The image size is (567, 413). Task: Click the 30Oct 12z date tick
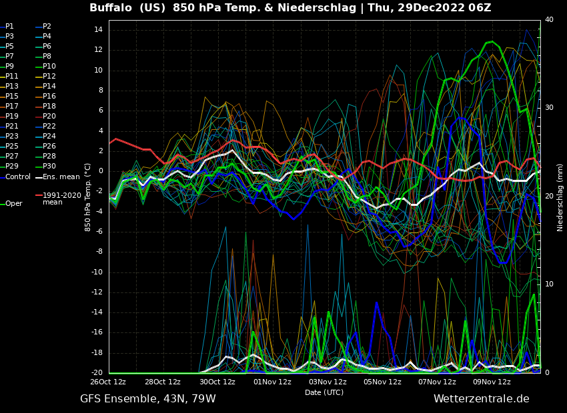[x=217, y=382]
